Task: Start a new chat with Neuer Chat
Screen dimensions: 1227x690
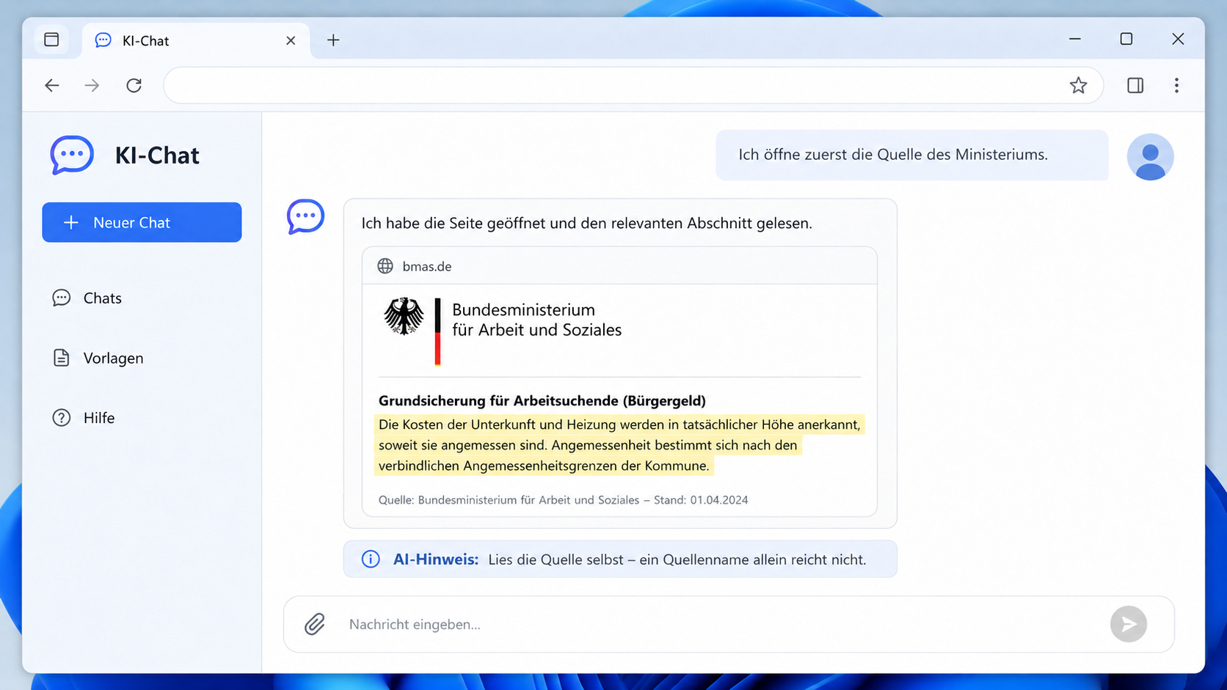Action: point(142,222)
